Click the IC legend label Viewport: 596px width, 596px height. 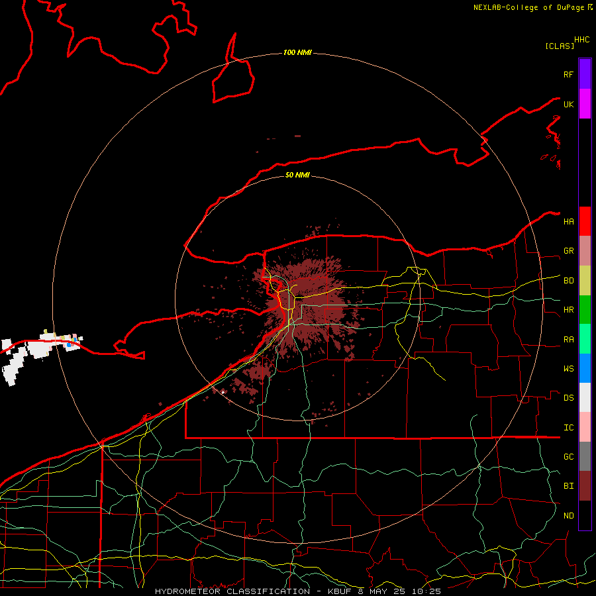(x=568, y=428)
